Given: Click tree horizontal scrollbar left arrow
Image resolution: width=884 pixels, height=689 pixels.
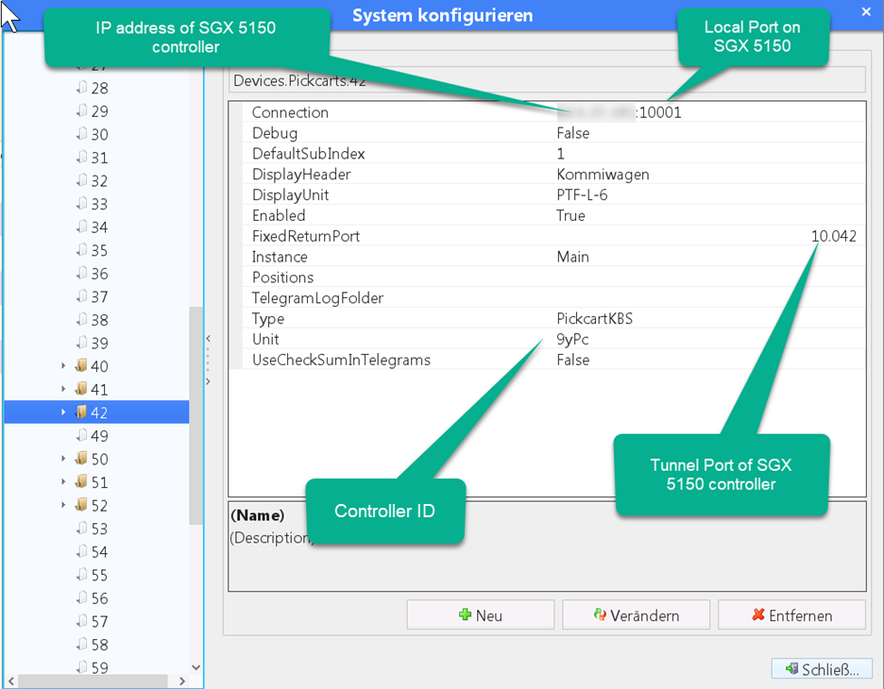Looking at the screenshot, I should [11, 681].
